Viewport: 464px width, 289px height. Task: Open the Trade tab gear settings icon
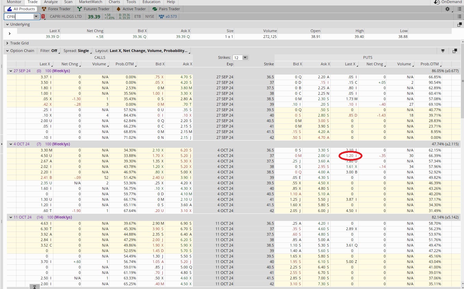[448, 9]
